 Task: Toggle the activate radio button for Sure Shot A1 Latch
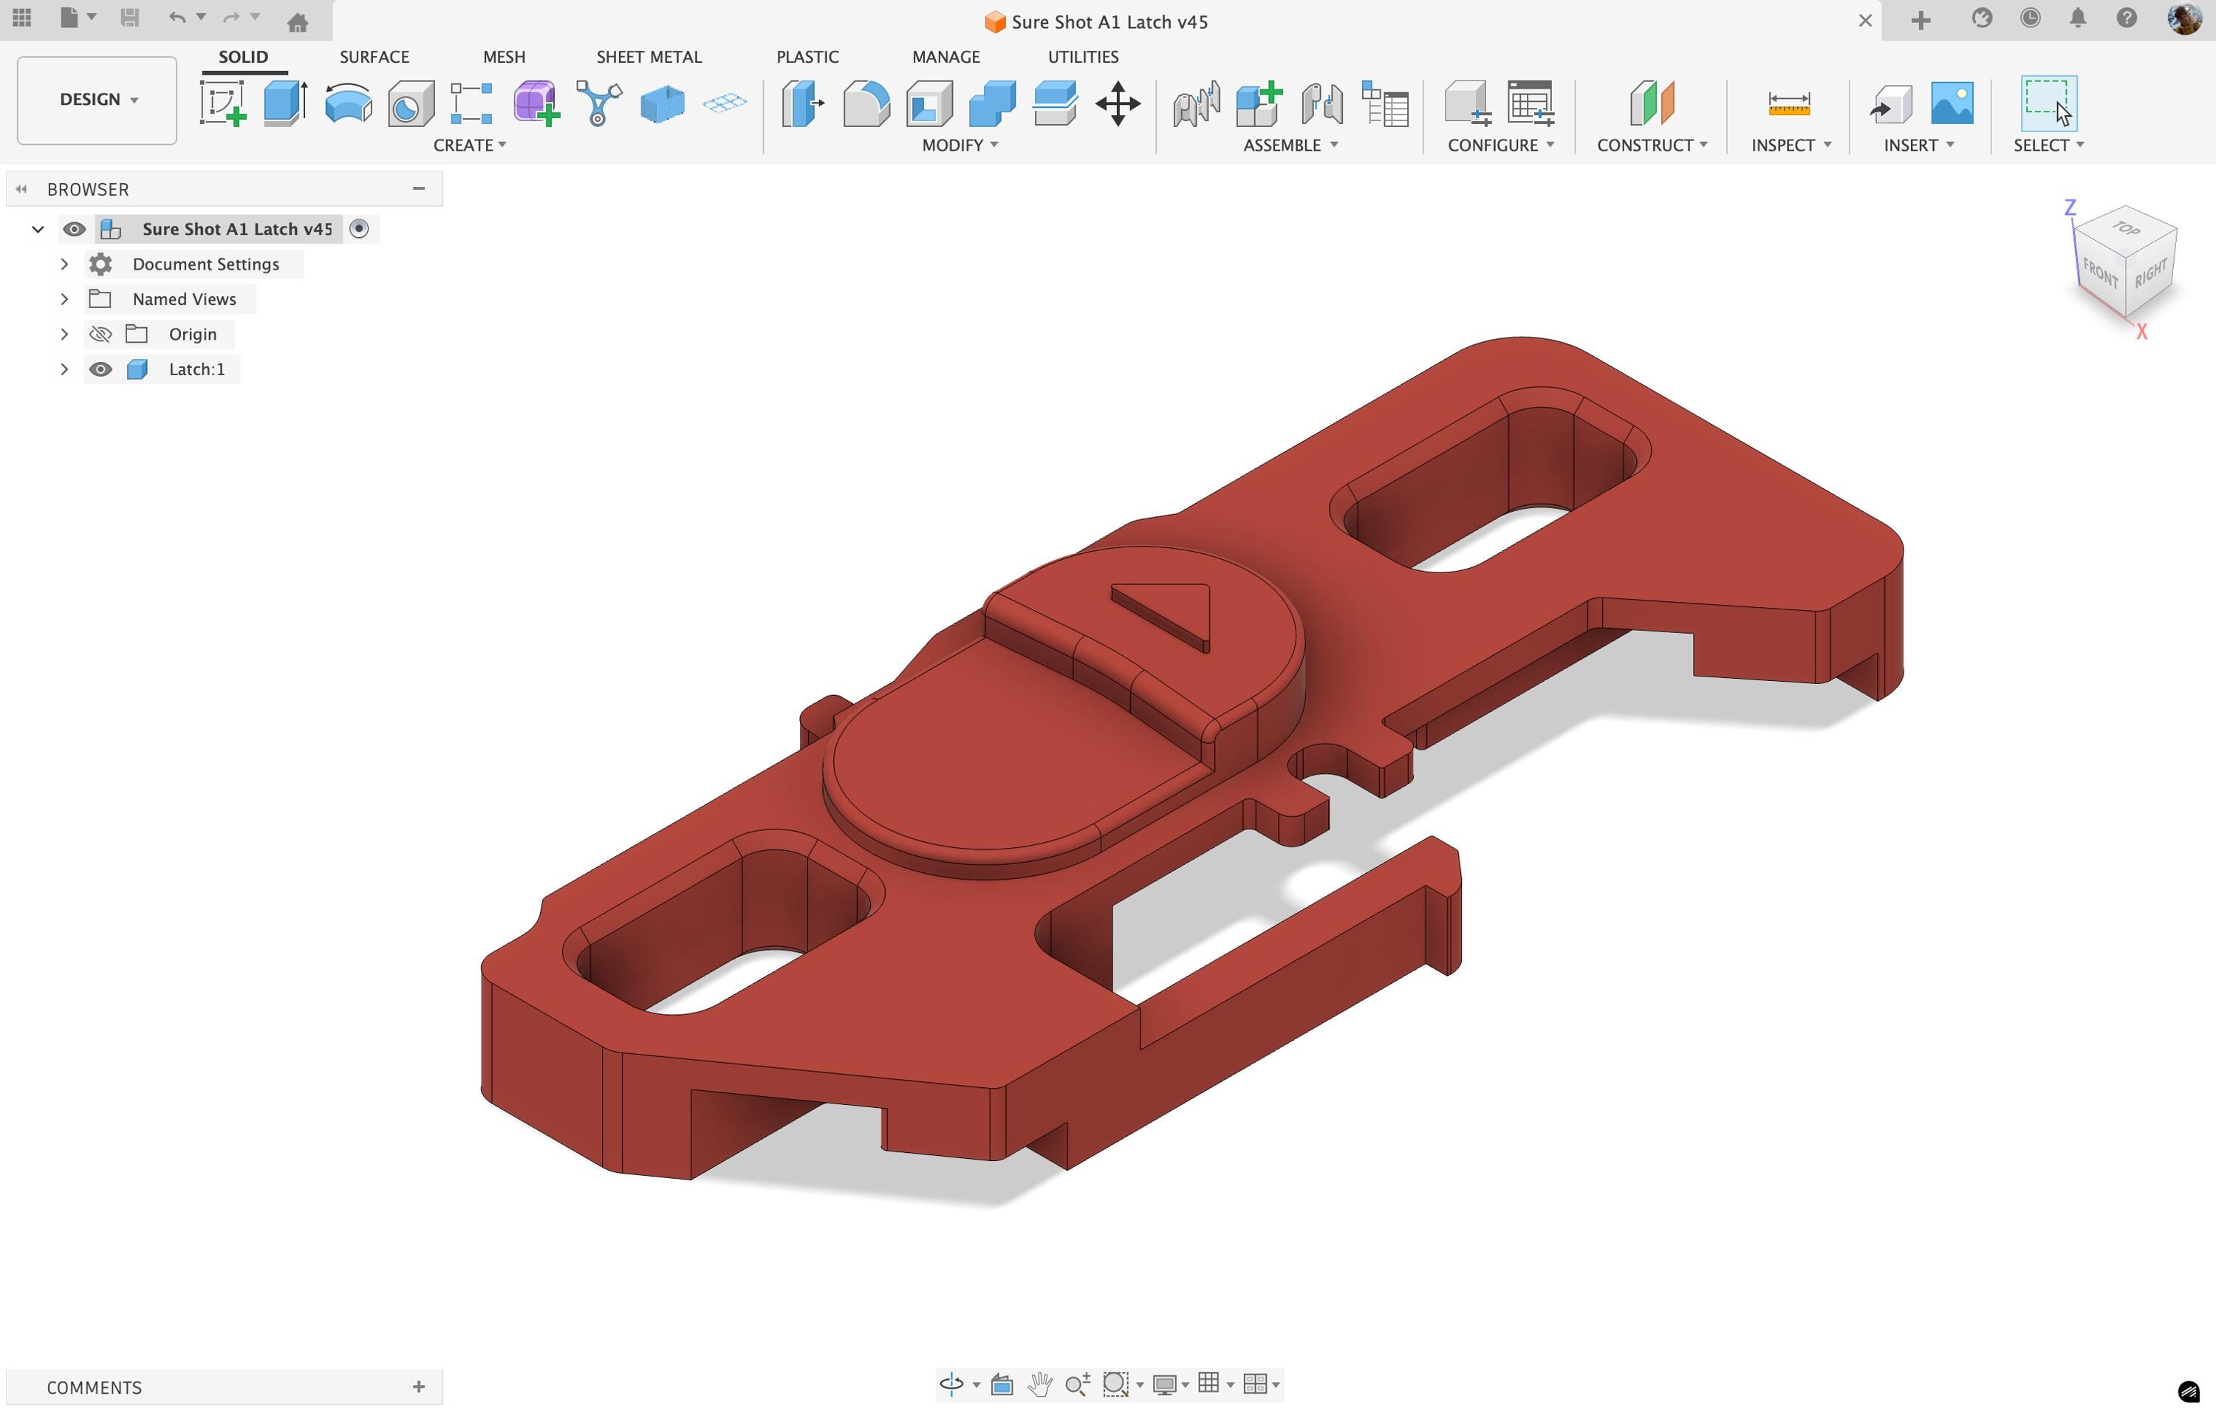360,229
